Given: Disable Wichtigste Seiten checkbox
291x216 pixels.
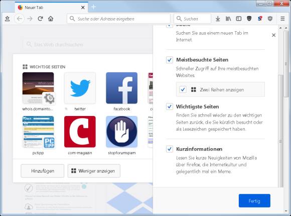Looking at the screenshot, I should pos(170,106).
